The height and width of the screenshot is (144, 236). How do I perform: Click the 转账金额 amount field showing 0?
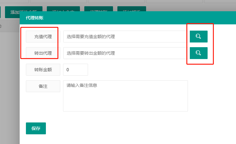(76, 70)
